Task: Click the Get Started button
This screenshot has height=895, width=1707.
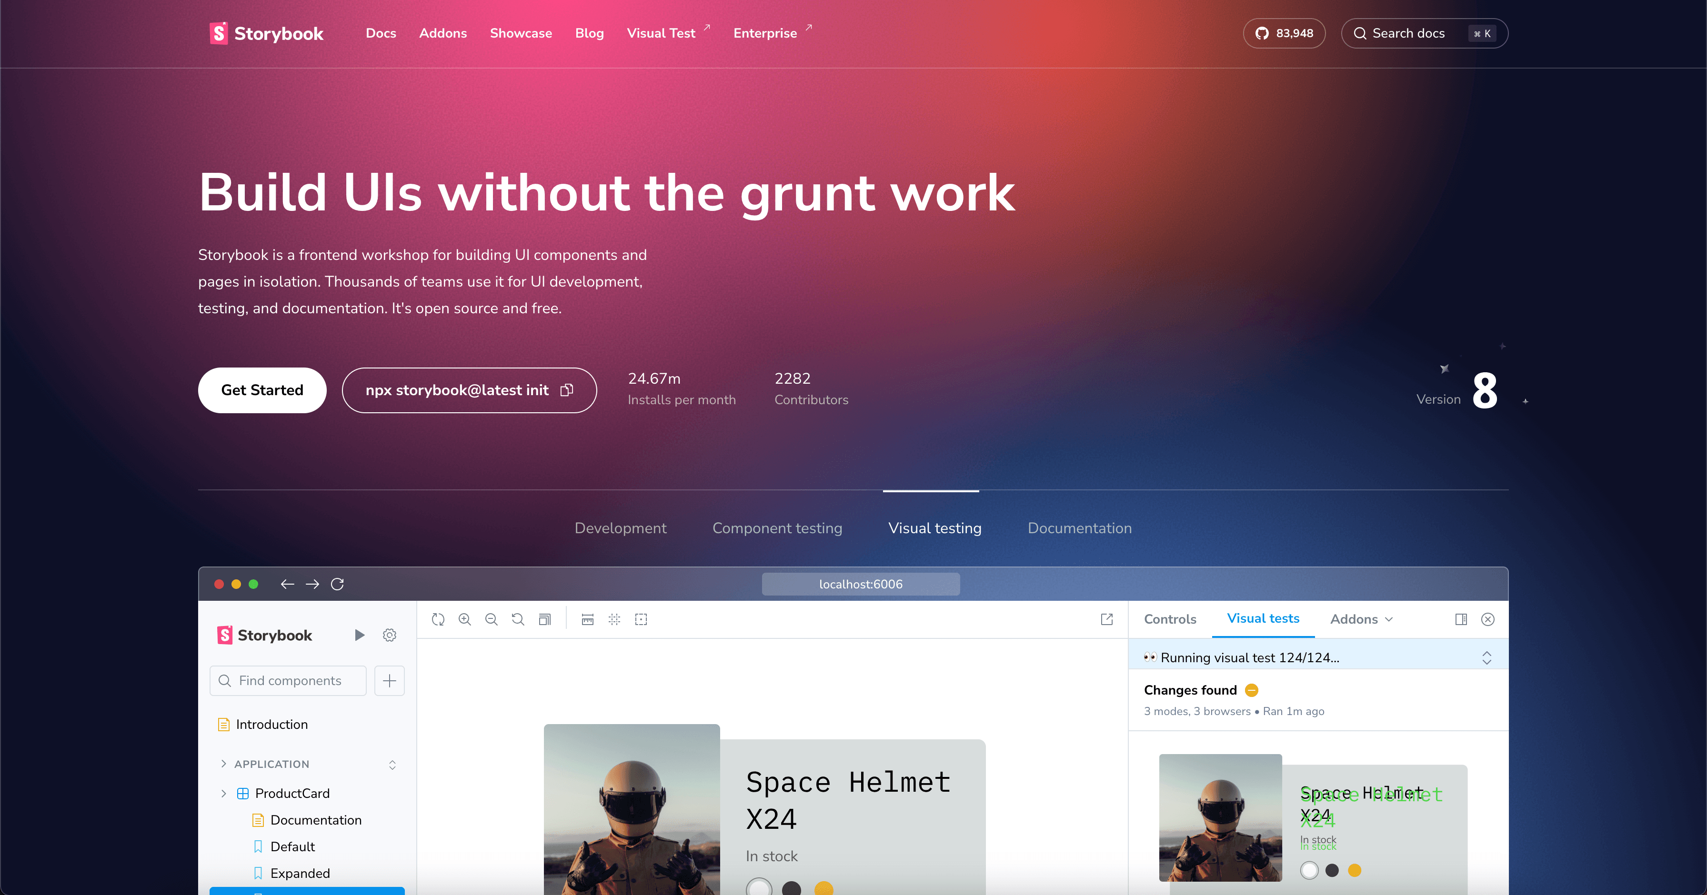Action: pos(262,390)
